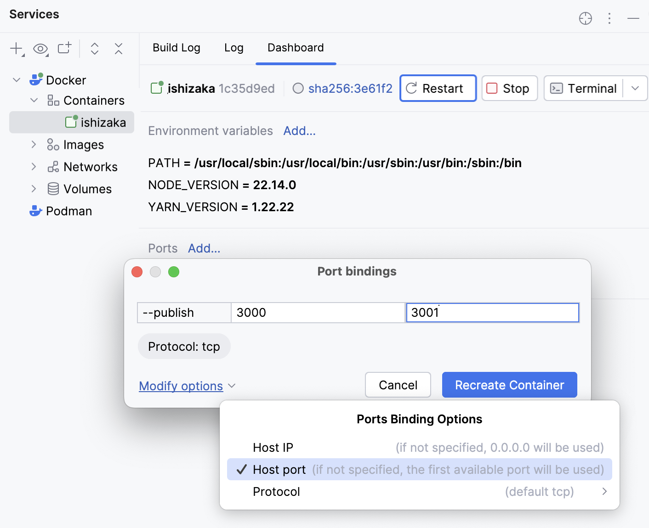
Task: Click the Expand All arrows icon
Action: click(95, 49)
